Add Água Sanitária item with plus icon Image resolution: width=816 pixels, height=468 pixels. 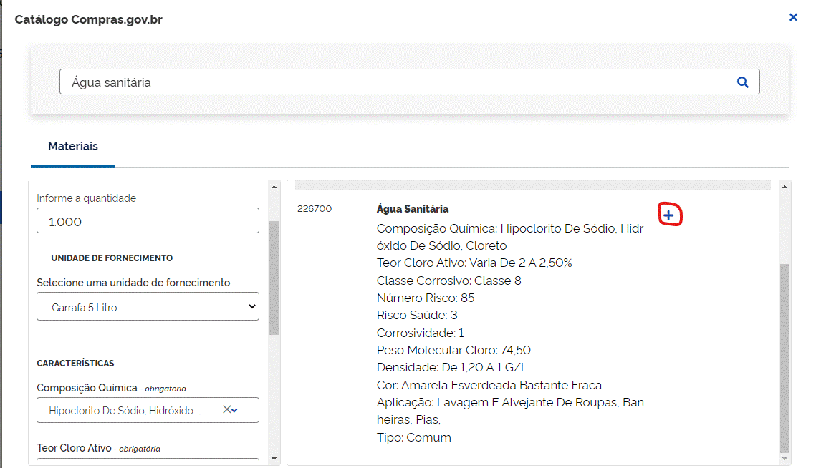(668, 215)
